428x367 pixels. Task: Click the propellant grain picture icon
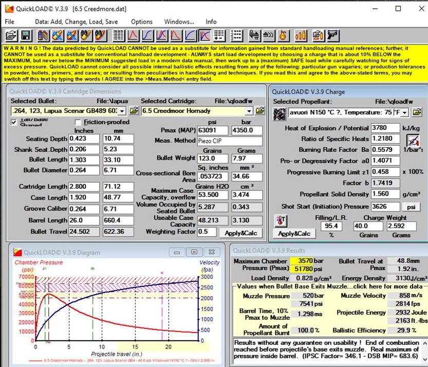(x=280, y=114)
